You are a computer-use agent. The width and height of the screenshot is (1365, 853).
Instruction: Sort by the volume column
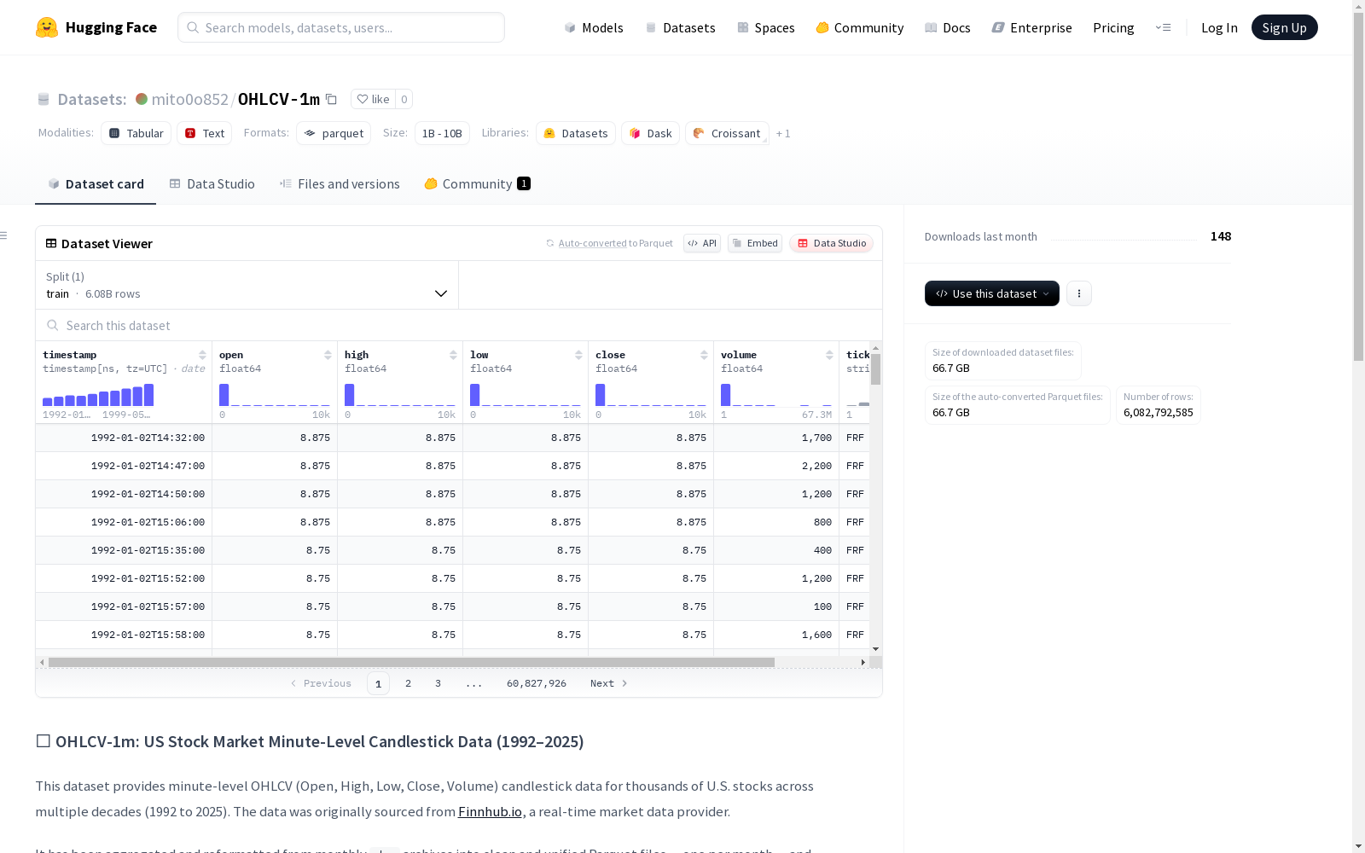[829, 355]
